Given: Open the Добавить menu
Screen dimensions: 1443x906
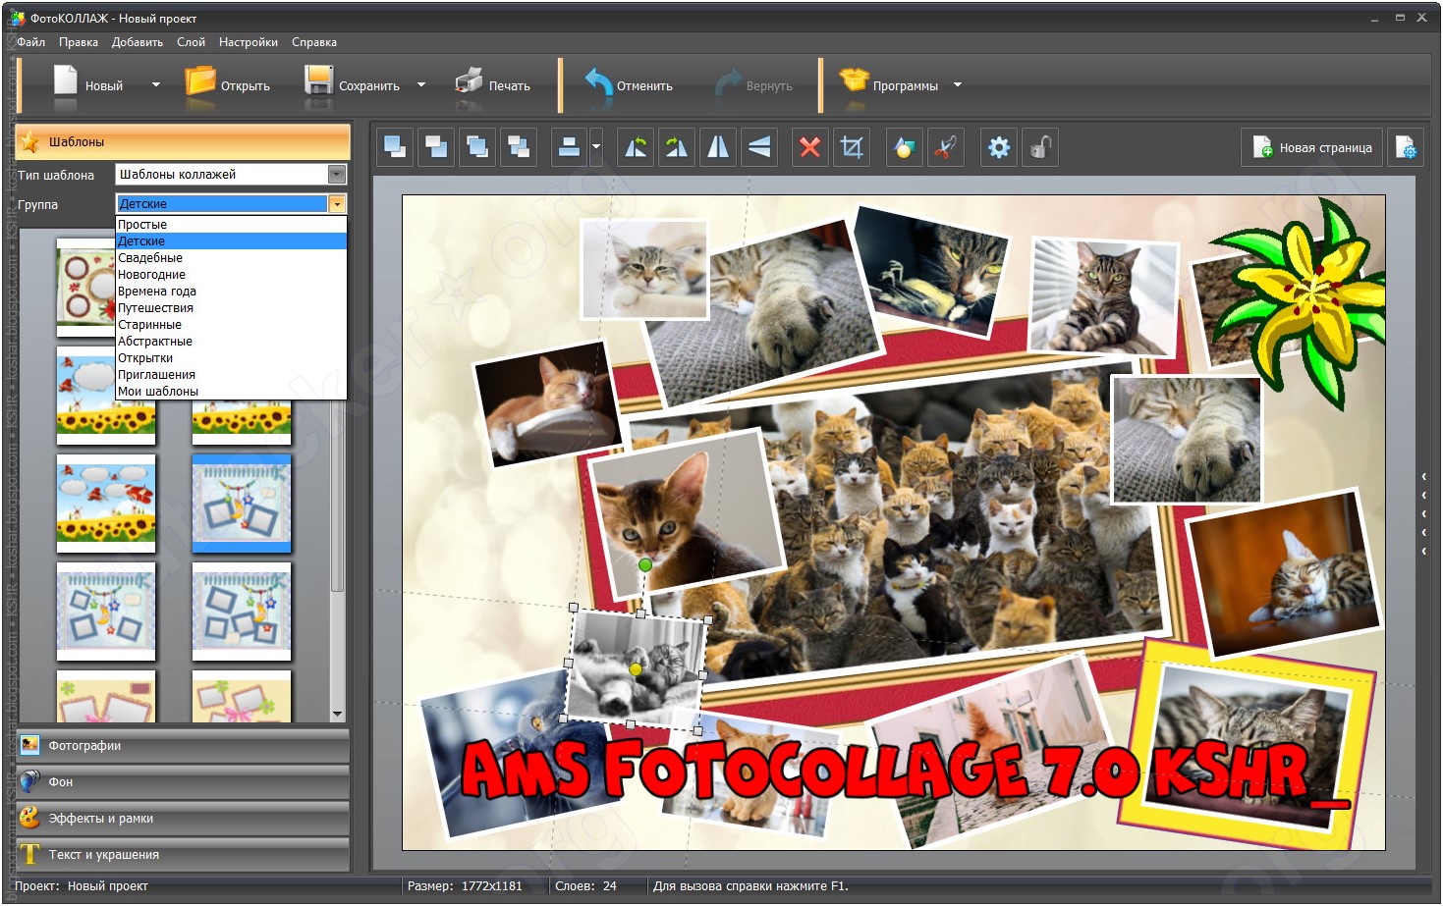Looking at the screenshot, I should click(138, 42).
